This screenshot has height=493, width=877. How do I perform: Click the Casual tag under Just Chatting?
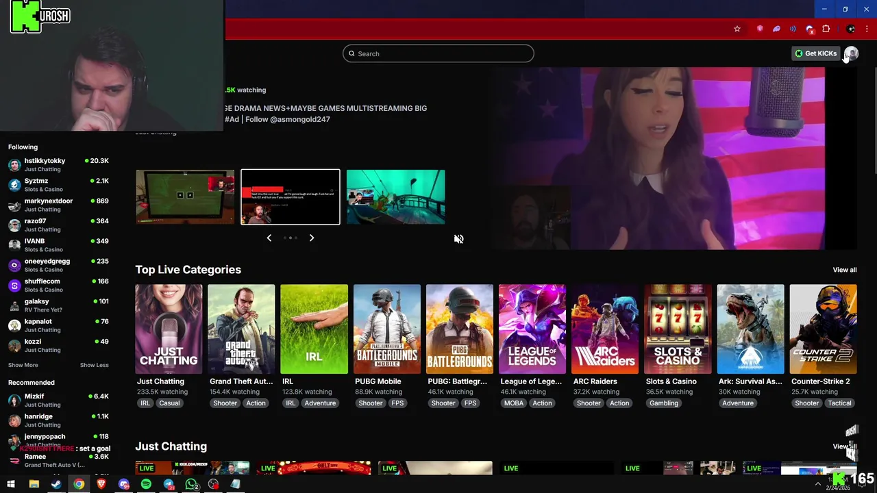point(169,403)
